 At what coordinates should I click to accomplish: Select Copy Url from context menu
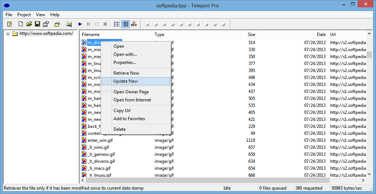(x=136, y=111)
